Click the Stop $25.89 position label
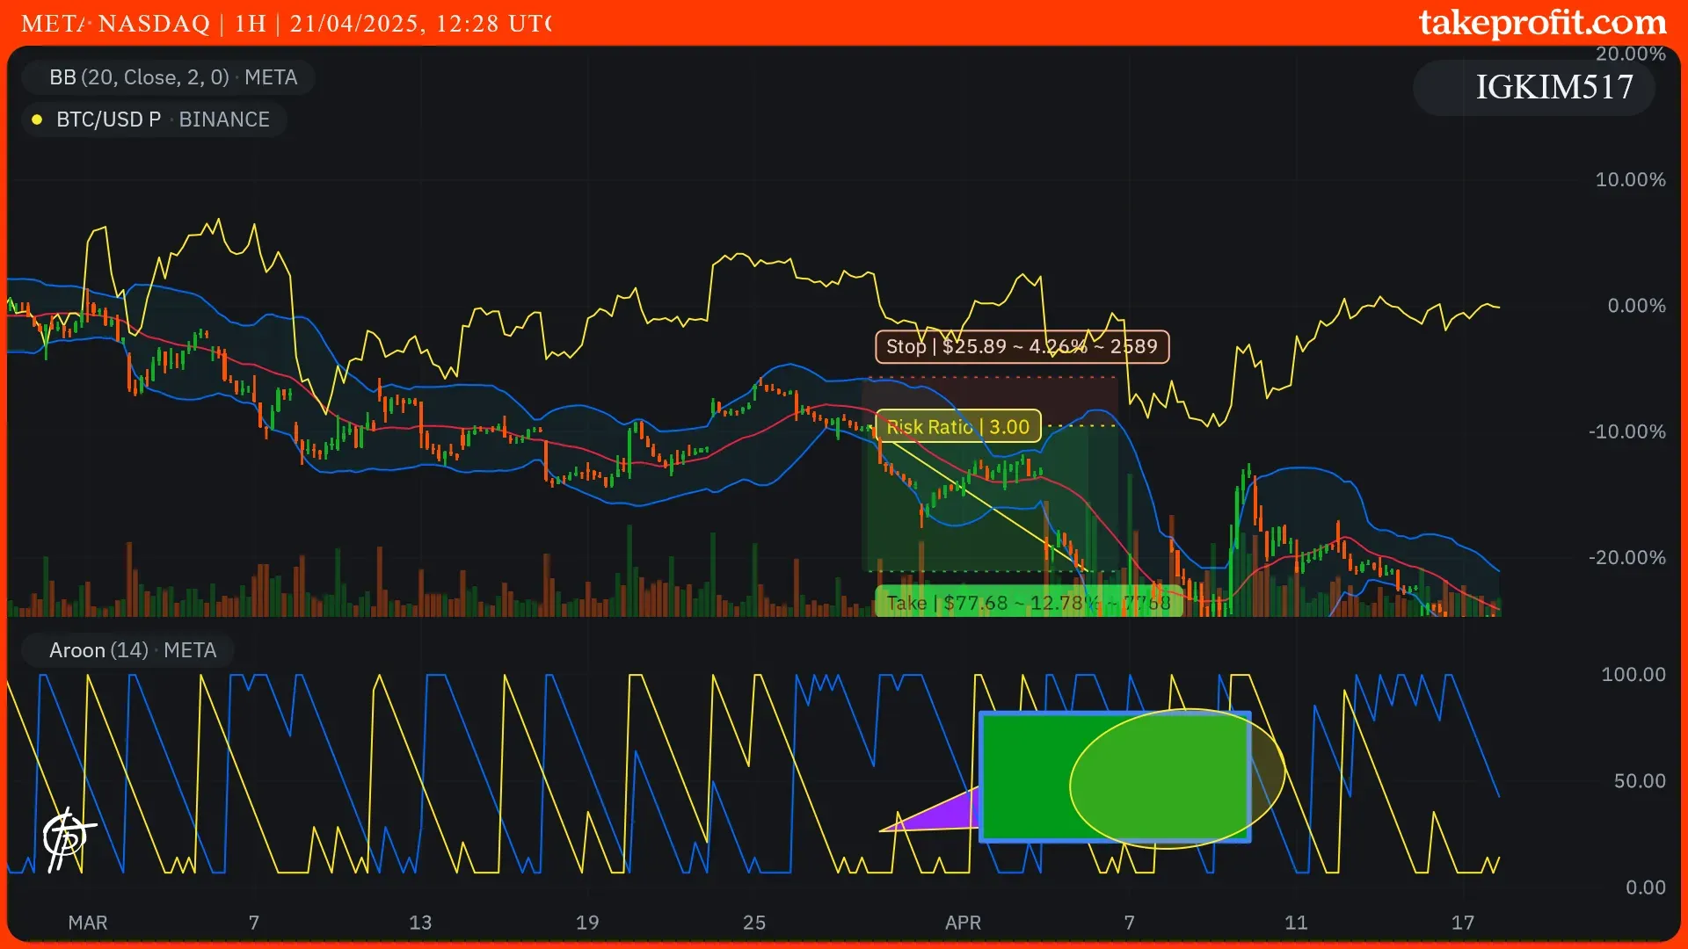Screen dimensions: 1688x949 1021,346
